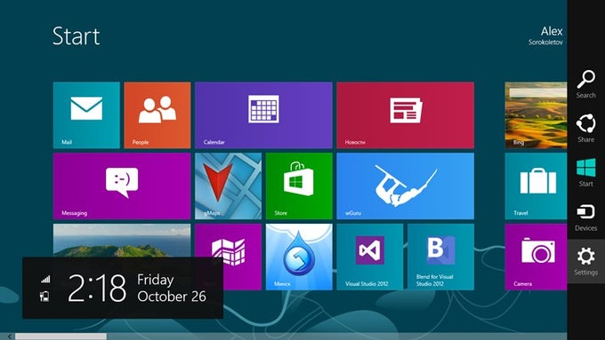
Task: Open the Settings charm
Action: point(586,262)
